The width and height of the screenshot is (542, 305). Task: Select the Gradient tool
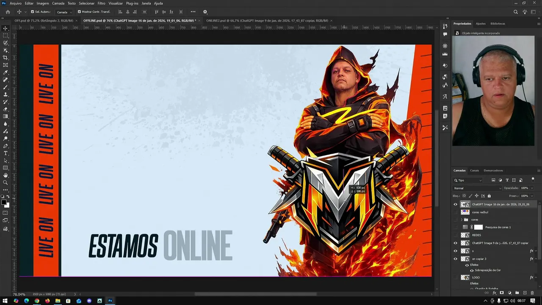pos(6,116)
